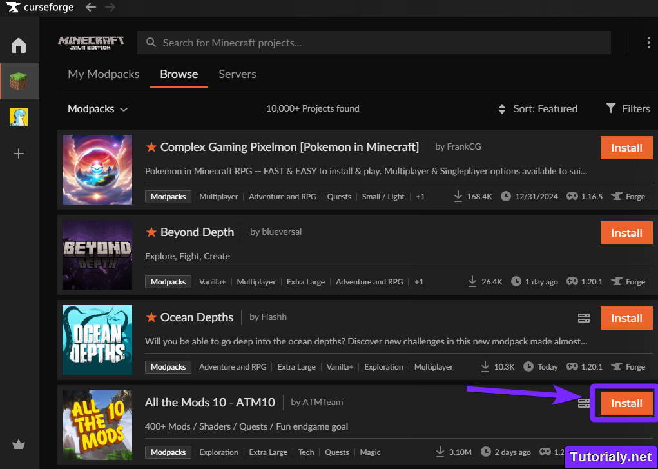Screen dimensions: 658x469
Task: Open author Flashh's profile
Action: tap(274, 317)
